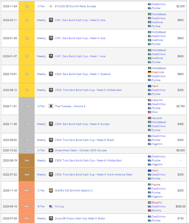This screenshot has height=223, width=189.
Task: Open C4S1: Zero Build Cash Cup - Week 1: Asia
Action: tap(80, 56)
